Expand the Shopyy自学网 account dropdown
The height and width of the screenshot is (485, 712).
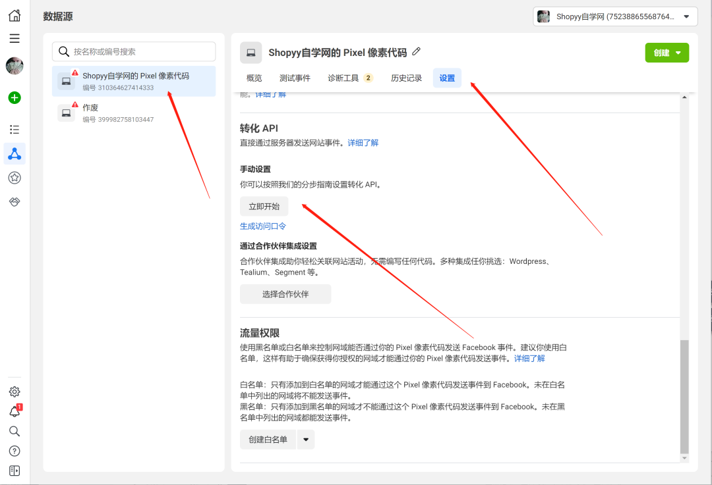click(614, 16)
